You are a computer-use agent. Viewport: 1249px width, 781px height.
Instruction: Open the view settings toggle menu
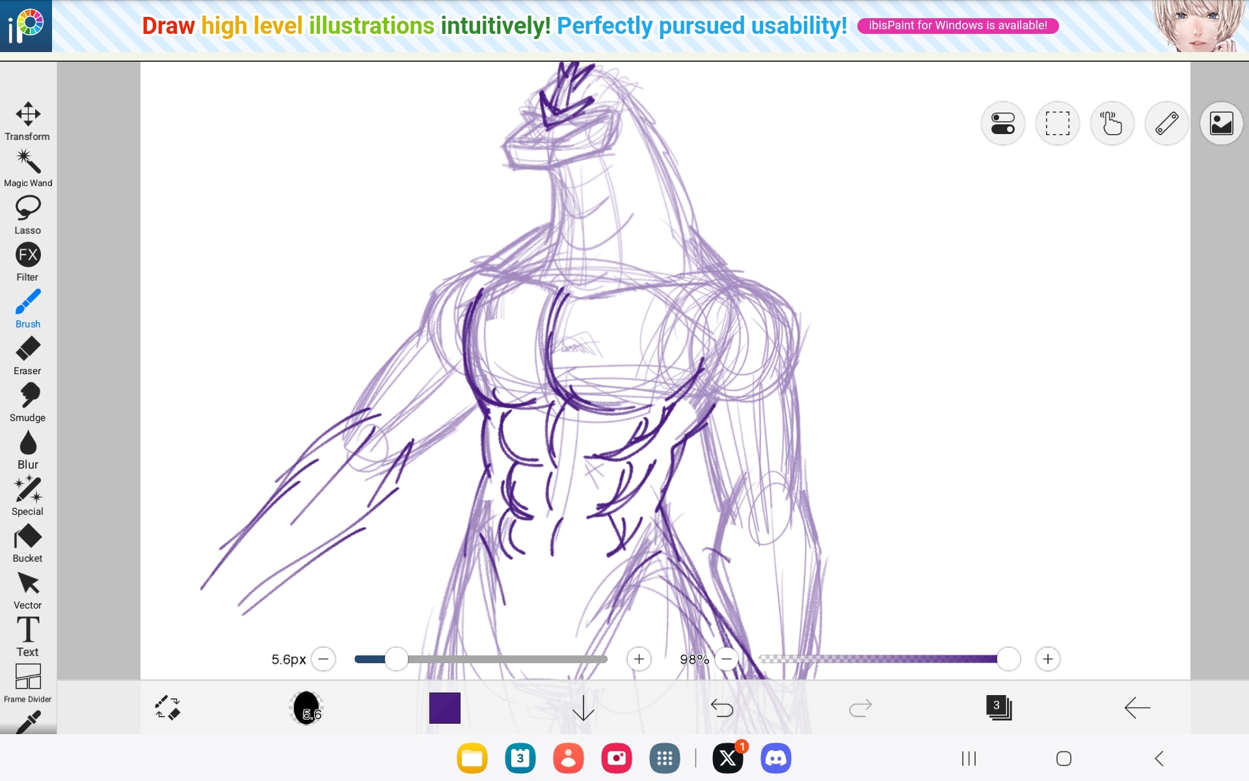pos(1002,123)
